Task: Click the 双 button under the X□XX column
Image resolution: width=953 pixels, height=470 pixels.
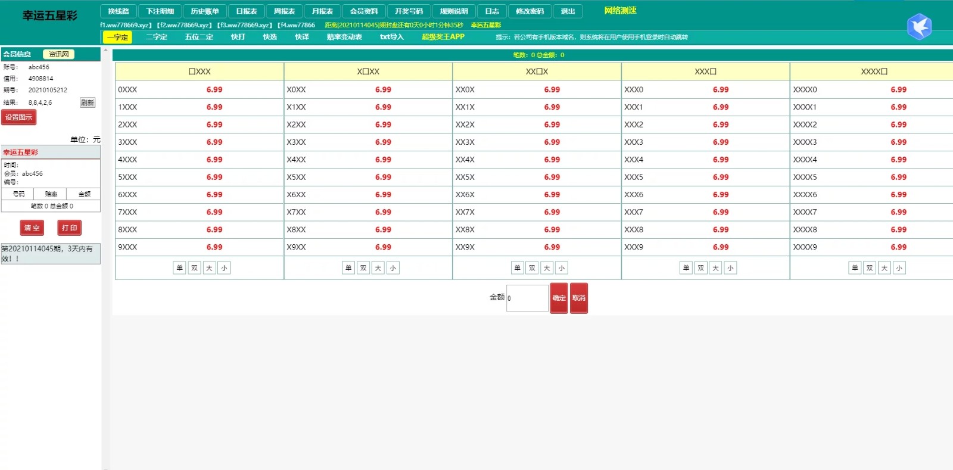Action: 363,268
